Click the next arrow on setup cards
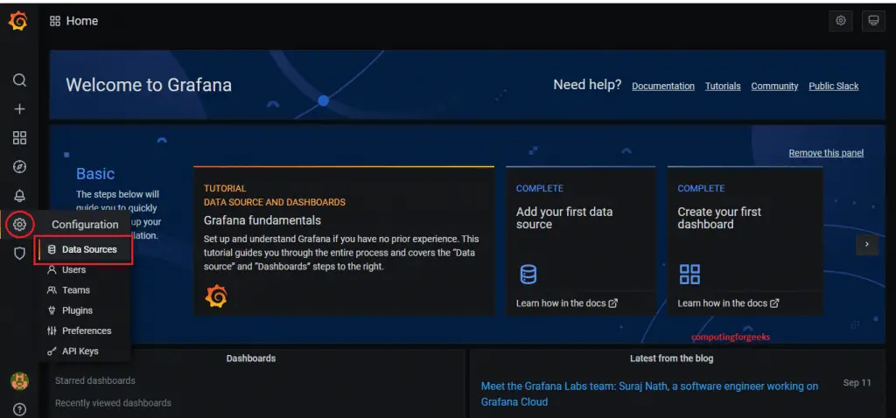 pos(867,244)
